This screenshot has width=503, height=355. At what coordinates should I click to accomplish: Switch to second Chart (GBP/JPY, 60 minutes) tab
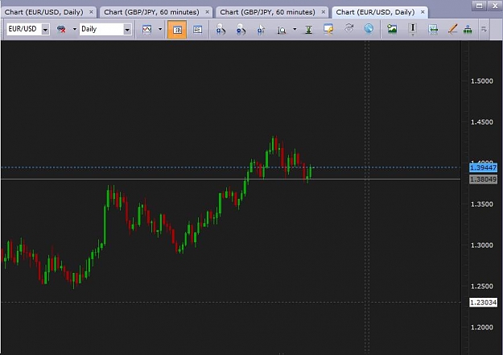pyautogui.click(x=267, y=12)
